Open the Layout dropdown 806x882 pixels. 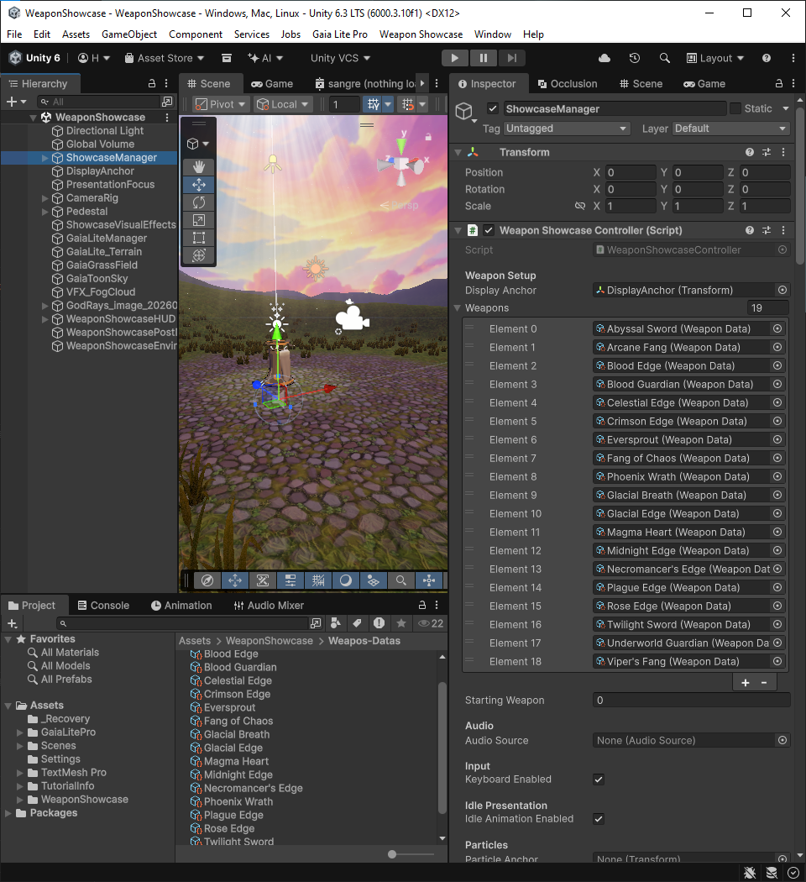715,58
